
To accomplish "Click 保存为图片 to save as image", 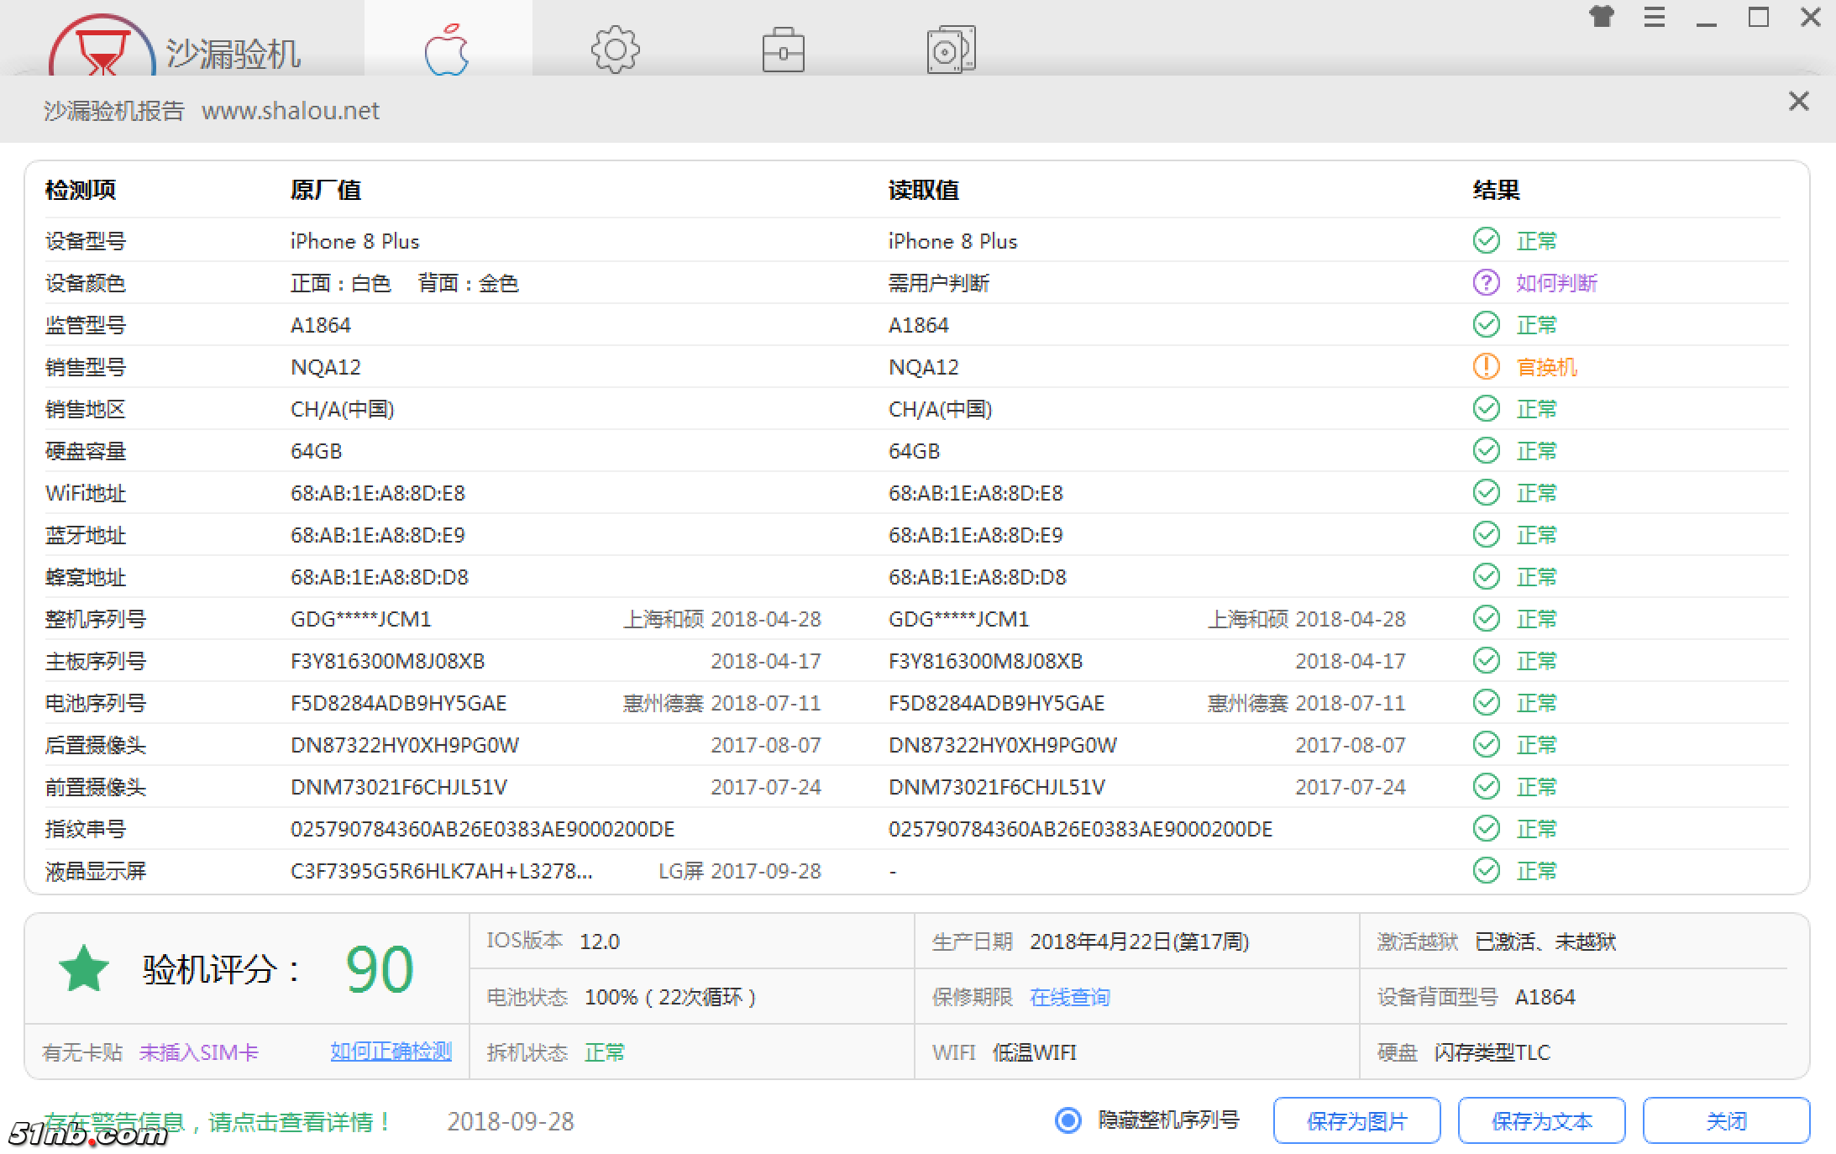I will point(1356,1120).
